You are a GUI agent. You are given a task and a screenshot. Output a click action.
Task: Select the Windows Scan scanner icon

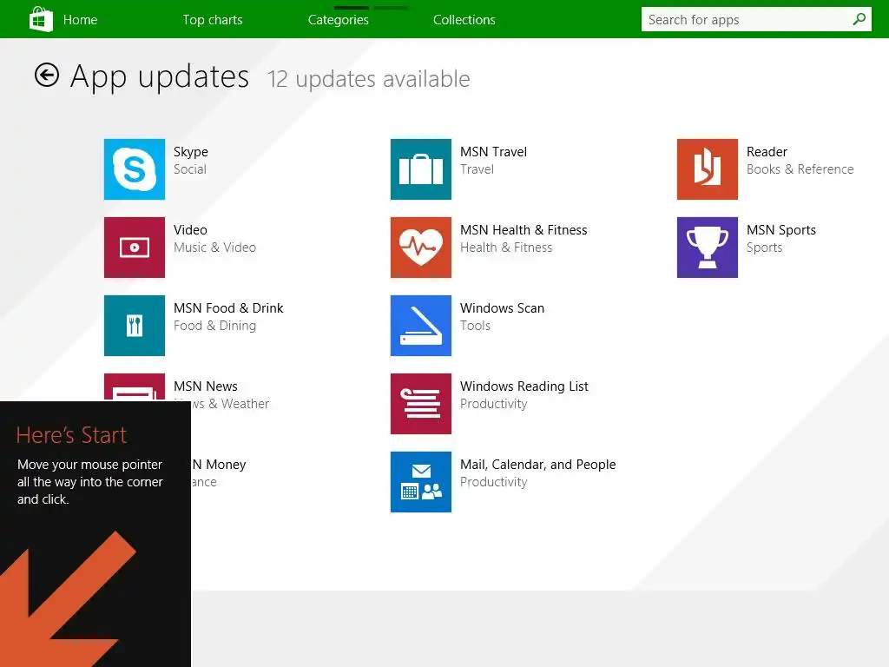(421, 326)
